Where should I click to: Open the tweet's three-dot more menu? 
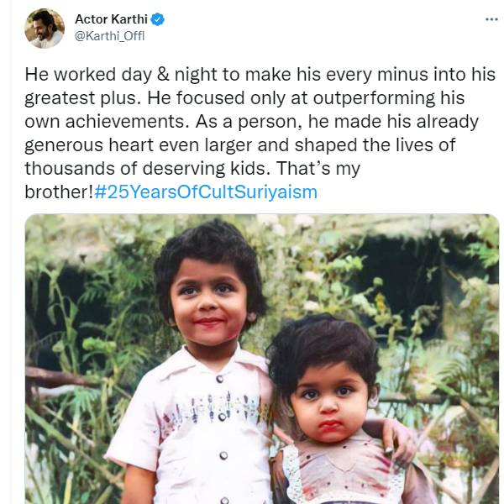tap(491, 18)
